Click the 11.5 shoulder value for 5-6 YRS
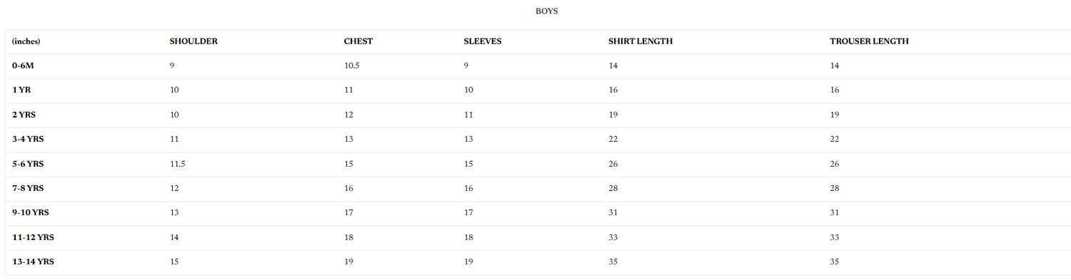The image size is (1071, 280). coord(177,164)
